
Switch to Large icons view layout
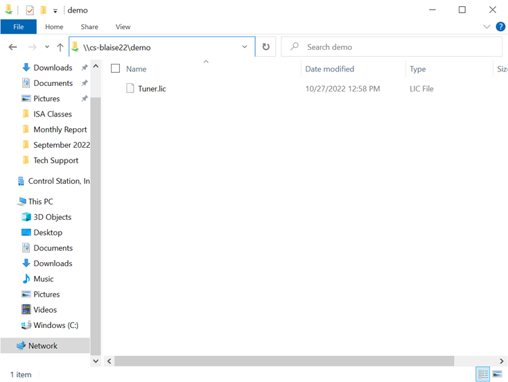click(498, 374)
